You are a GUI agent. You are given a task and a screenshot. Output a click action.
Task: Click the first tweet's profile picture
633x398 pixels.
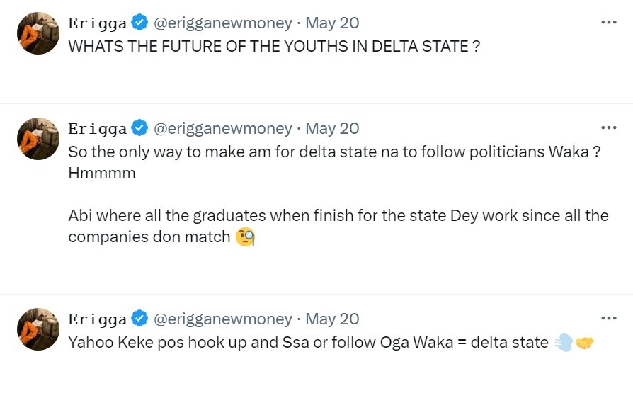point(38,33)
